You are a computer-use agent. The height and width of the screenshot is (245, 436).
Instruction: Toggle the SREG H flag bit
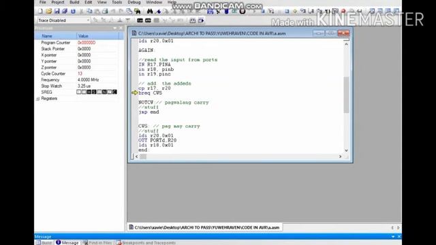tap(89, 92)
